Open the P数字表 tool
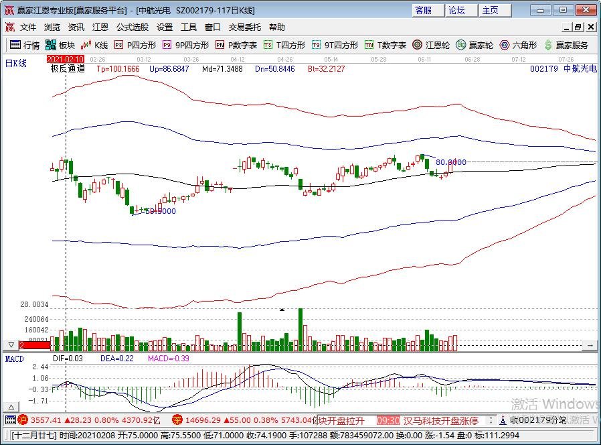Viewport: 601px width, 445px height. pyautogui.click(x=236, y=46)
